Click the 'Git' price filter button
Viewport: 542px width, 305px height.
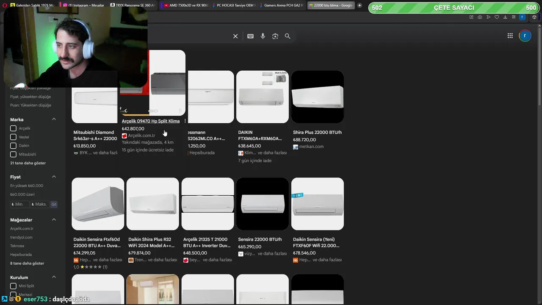coord(54,204)
